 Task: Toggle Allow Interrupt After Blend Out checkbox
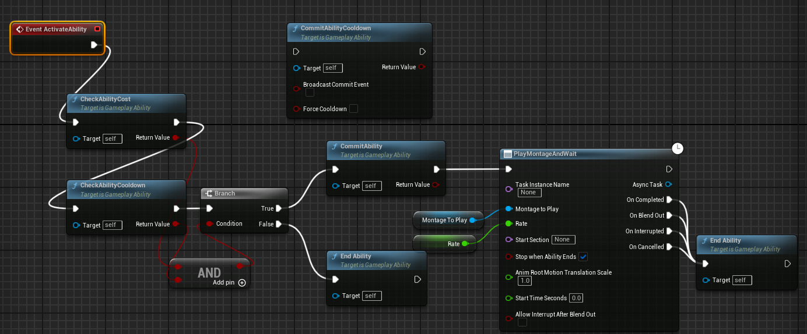point(522,322)
